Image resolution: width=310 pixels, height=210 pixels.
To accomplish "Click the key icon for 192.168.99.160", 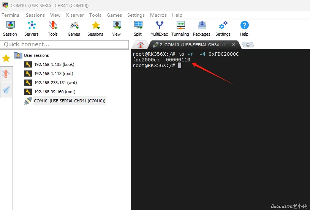I will [28, 92].
